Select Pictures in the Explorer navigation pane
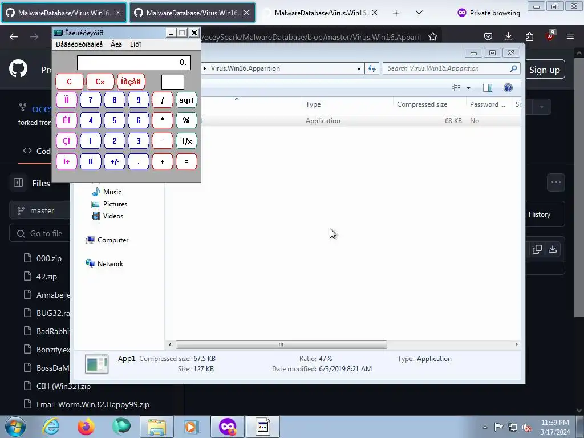Viewport: 584px width, 438px height. (110, 204)
